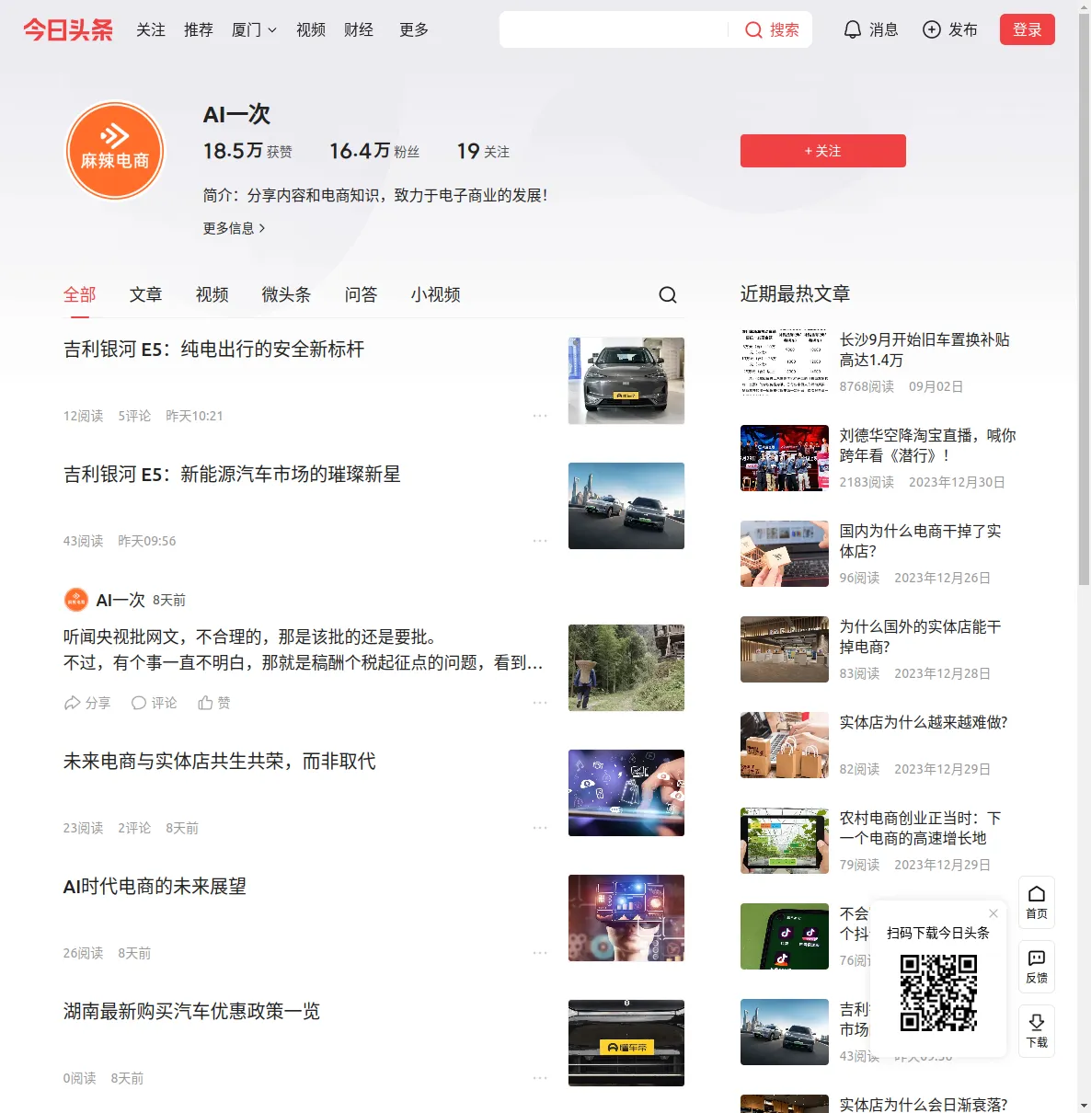Open 财经 in top navigation
This screenshot has width=1091, height=1113.
tap(359, 29)
